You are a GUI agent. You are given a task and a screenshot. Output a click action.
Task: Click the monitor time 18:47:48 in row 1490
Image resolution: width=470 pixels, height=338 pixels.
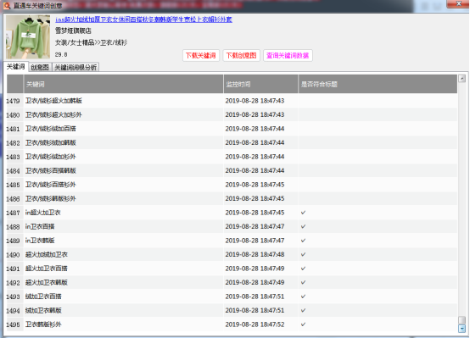pyautogui.click(x=255, y=254)
